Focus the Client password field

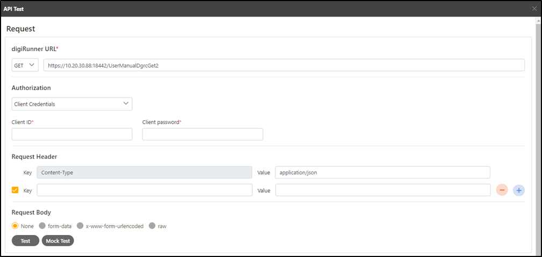[202, 134]
